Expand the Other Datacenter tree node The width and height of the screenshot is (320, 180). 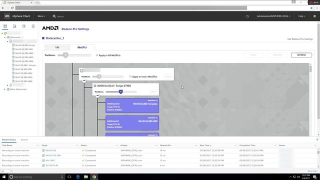5,89
